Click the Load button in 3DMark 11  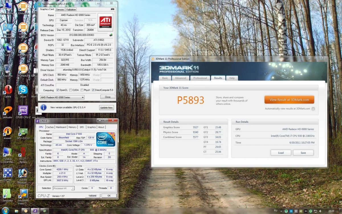(x=281, y=153)
